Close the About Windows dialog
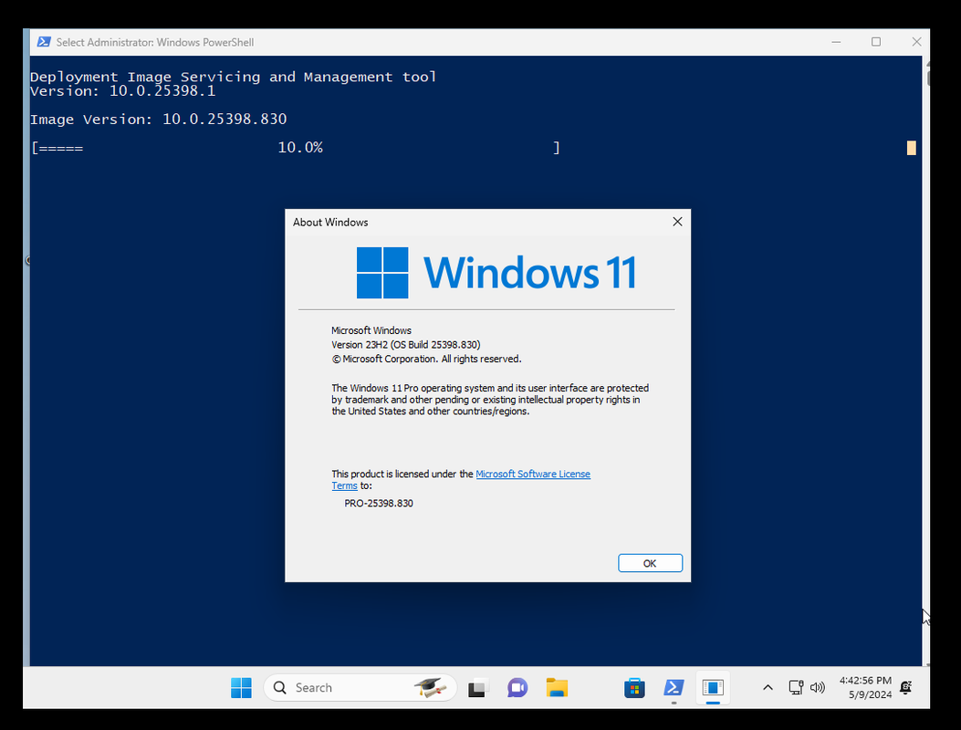961x730 pixels. (x=677, y=222)
